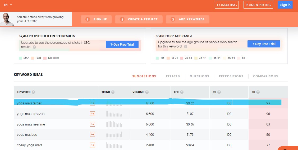Image resolution: width=298 pixels, height=150 pixels.
Task: Click trend chart for yoga mats near me
Action: 114,124
